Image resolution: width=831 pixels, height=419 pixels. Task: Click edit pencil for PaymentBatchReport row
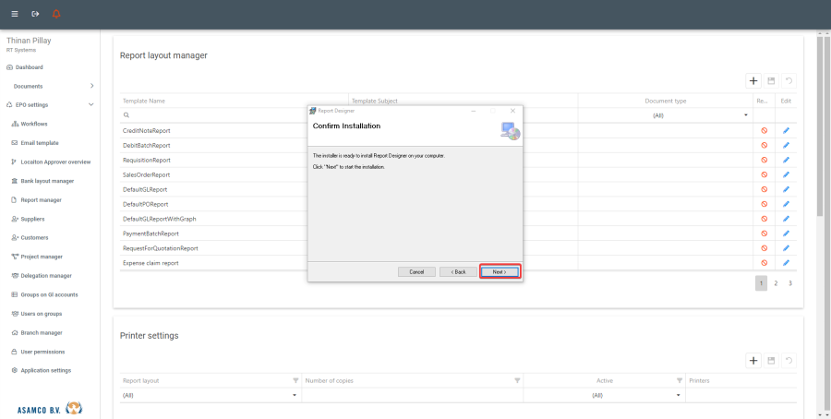pos(787,233)
